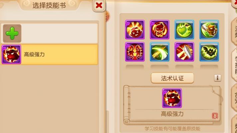
Task: Select the cat with sword skill icon
Action: [209, 30]
